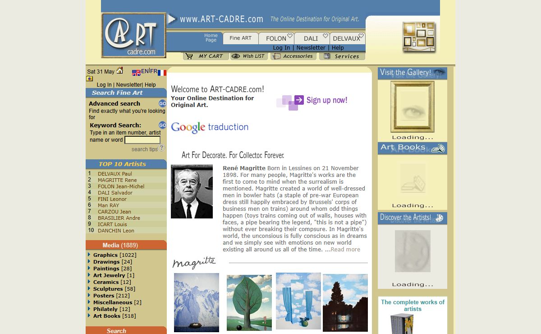Click the Keyword Search GO button

point(163,125)
